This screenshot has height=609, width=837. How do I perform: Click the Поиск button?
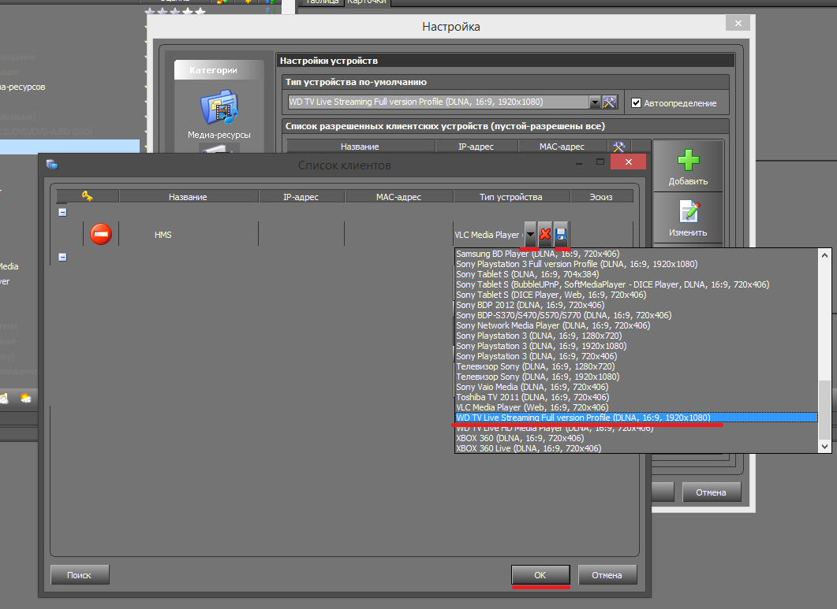point(80,575)
